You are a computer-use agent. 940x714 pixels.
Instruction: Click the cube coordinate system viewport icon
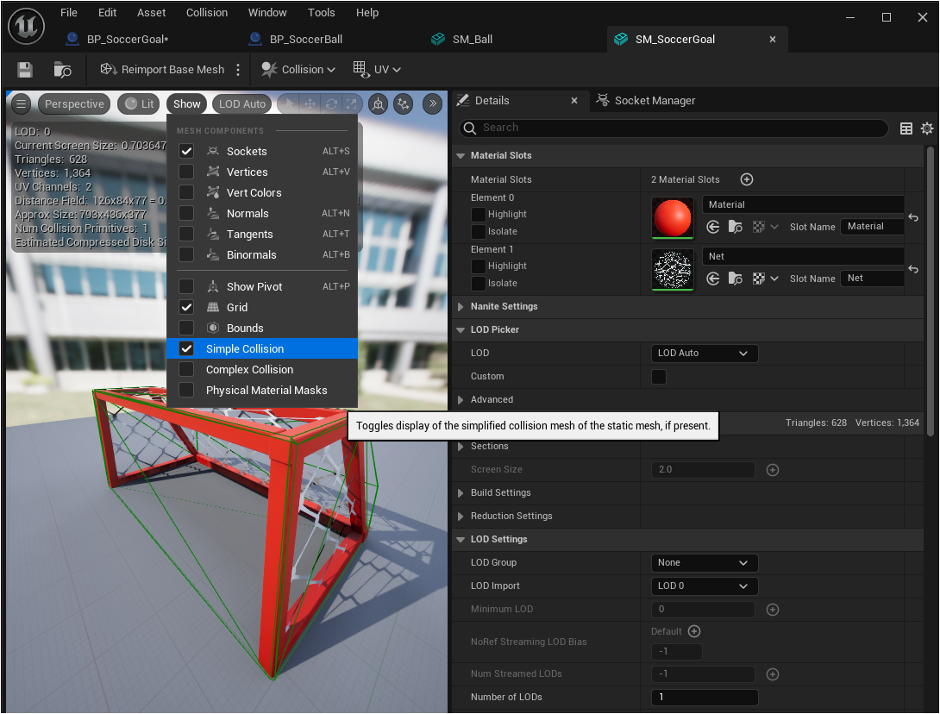point(378,104)
